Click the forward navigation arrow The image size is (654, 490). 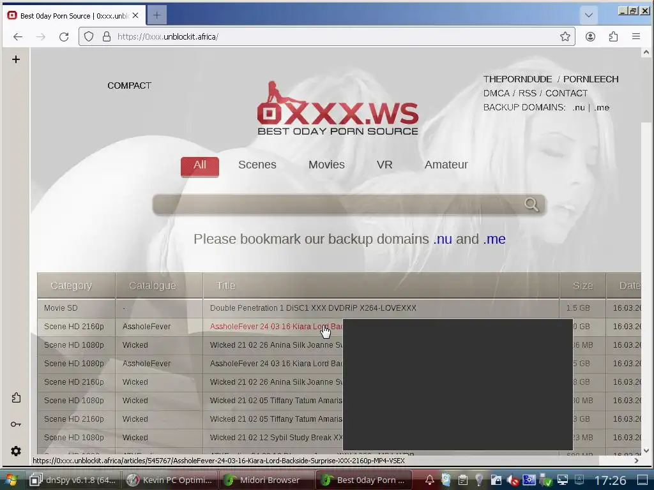coord(40,36)
